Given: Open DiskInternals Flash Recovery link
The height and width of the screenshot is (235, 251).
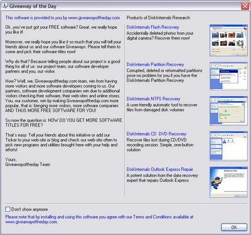Looking at the screenshot, I should 152,27.
